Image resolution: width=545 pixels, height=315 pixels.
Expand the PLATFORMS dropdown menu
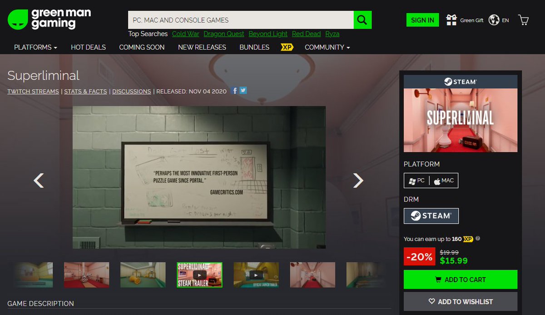tap(35, 47)
